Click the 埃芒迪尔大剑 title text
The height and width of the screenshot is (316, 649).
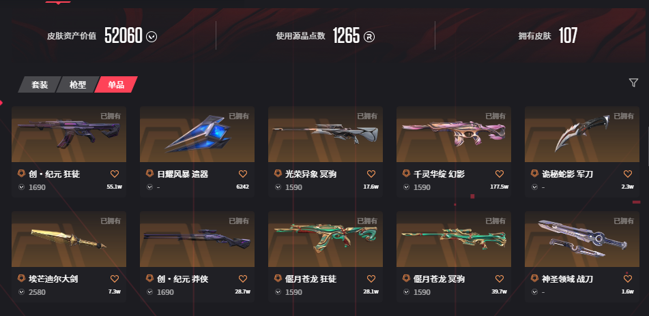click(53, 279)
